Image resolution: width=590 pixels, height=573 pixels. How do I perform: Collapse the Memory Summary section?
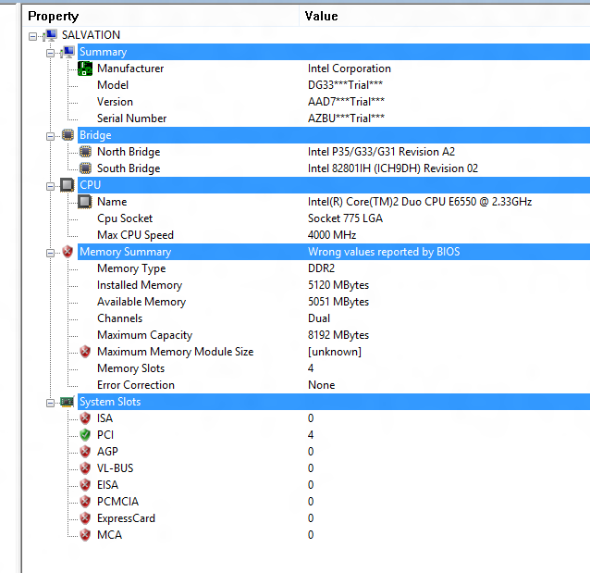tap(51, 253)
